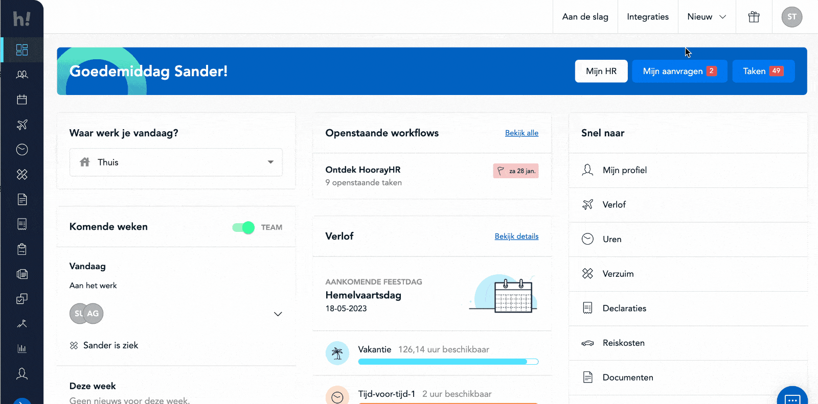
Task: Click the calendar holiday illustration
Action: 504,294
